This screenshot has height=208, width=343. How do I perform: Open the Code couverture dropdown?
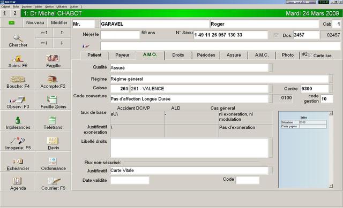coord(271,98)
